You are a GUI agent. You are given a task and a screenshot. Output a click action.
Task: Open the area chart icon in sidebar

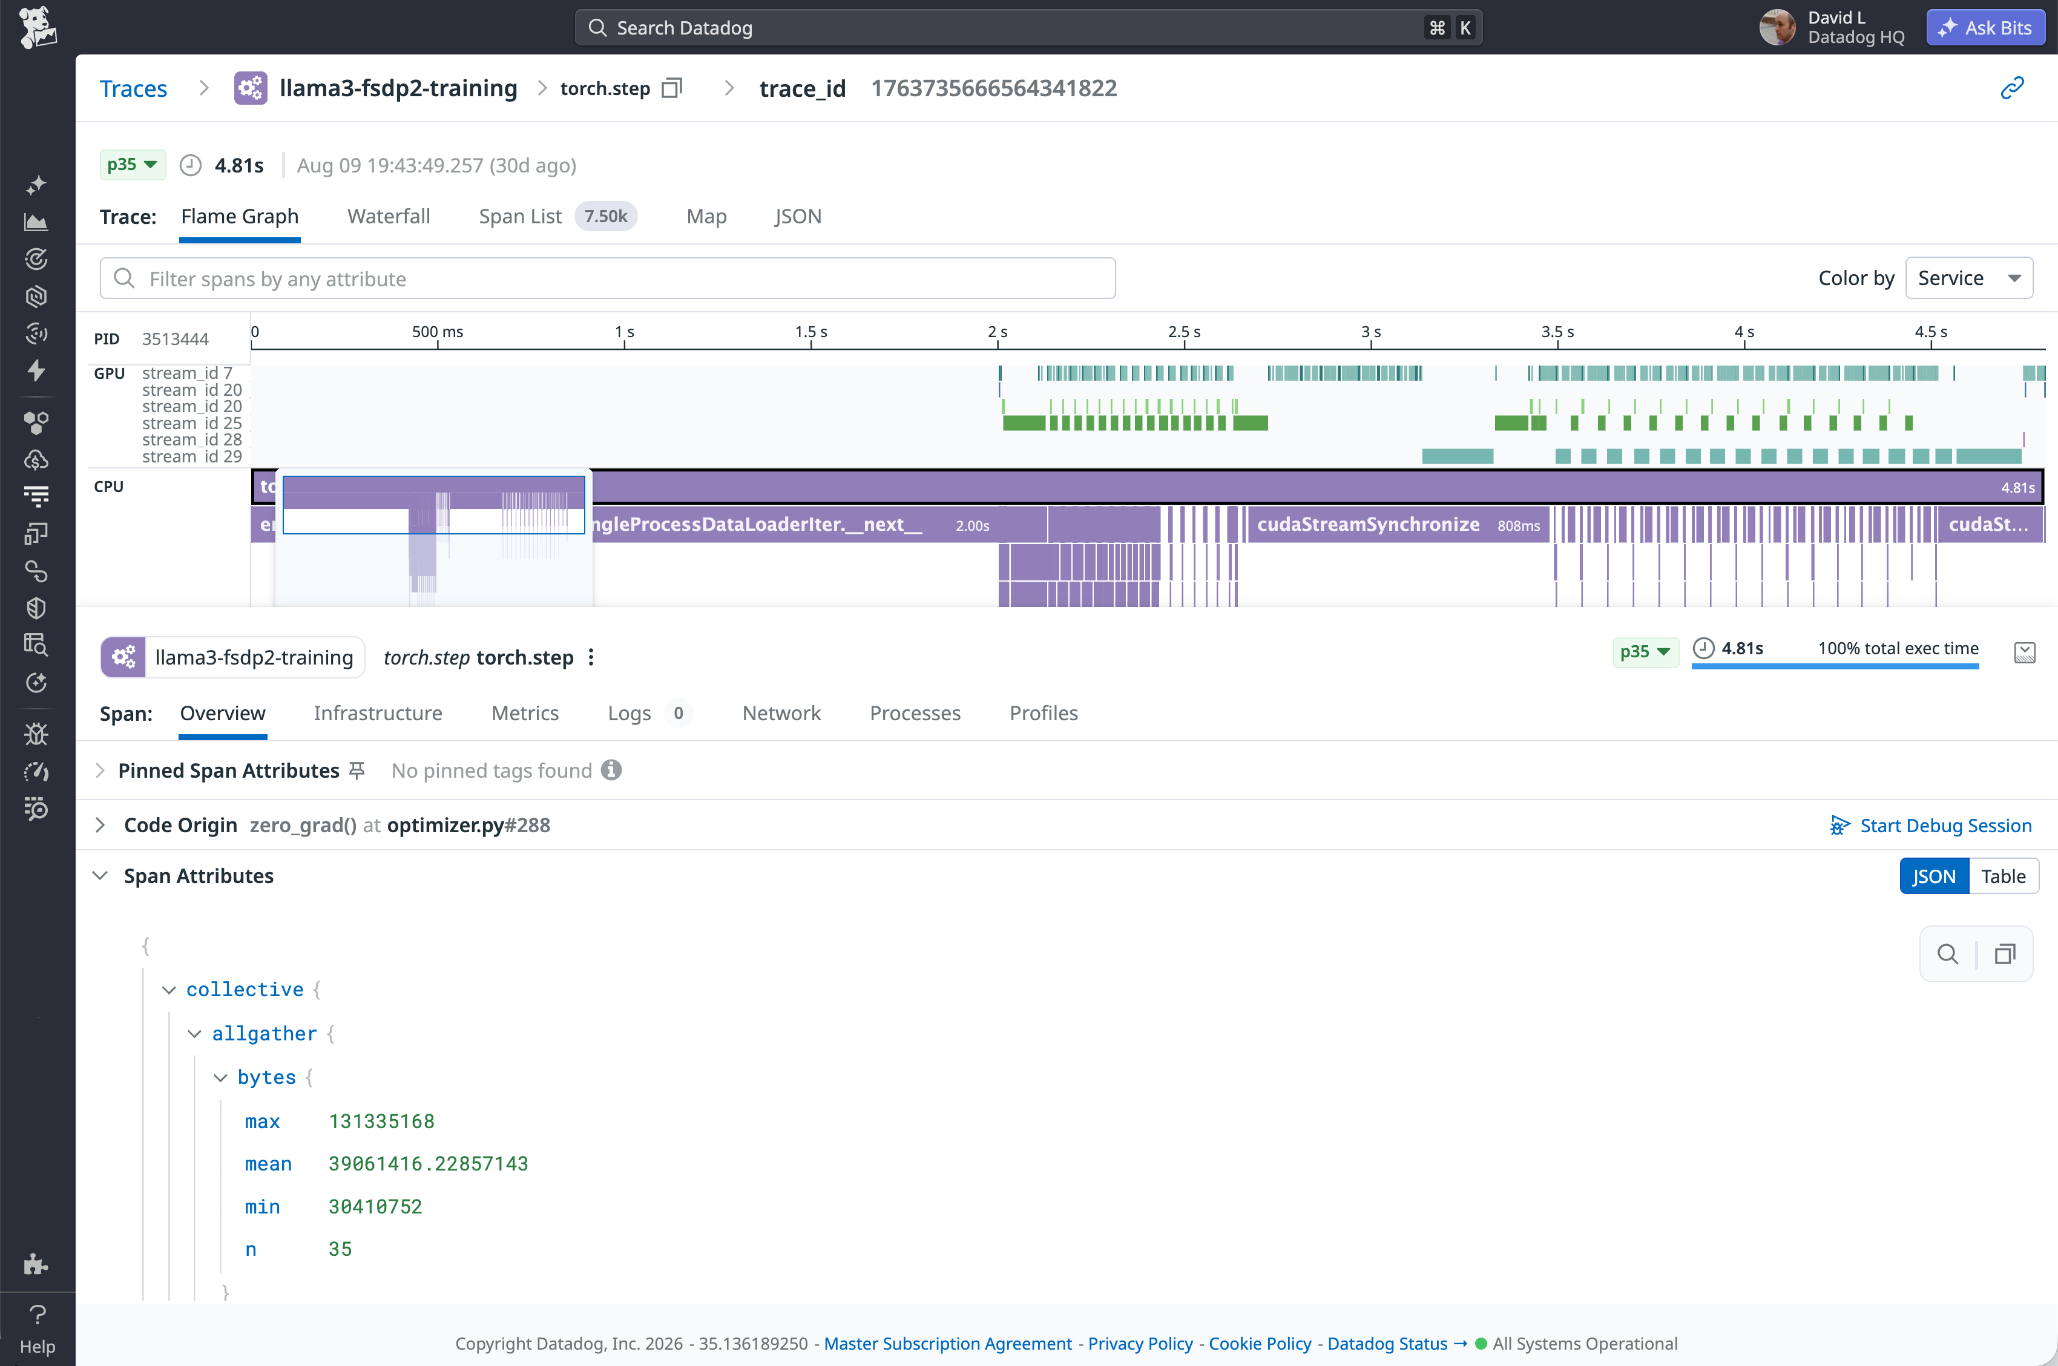tap(36, 222)
